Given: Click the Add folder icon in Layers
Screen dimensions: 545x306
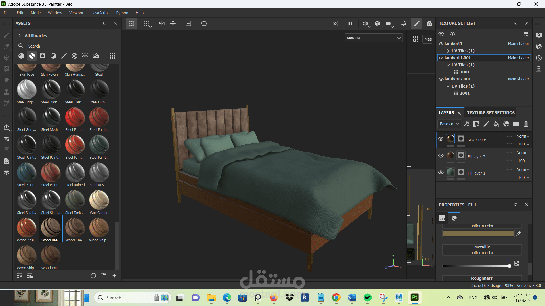Looking at the screenshot, I should 516,124.
